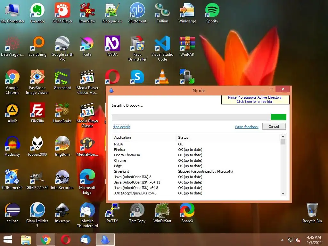Open the FileZilla shortcut
This screenshot has width=328, height=246.
point(37,113)
